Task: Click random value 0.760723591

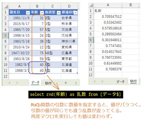Action: point(108,58)
